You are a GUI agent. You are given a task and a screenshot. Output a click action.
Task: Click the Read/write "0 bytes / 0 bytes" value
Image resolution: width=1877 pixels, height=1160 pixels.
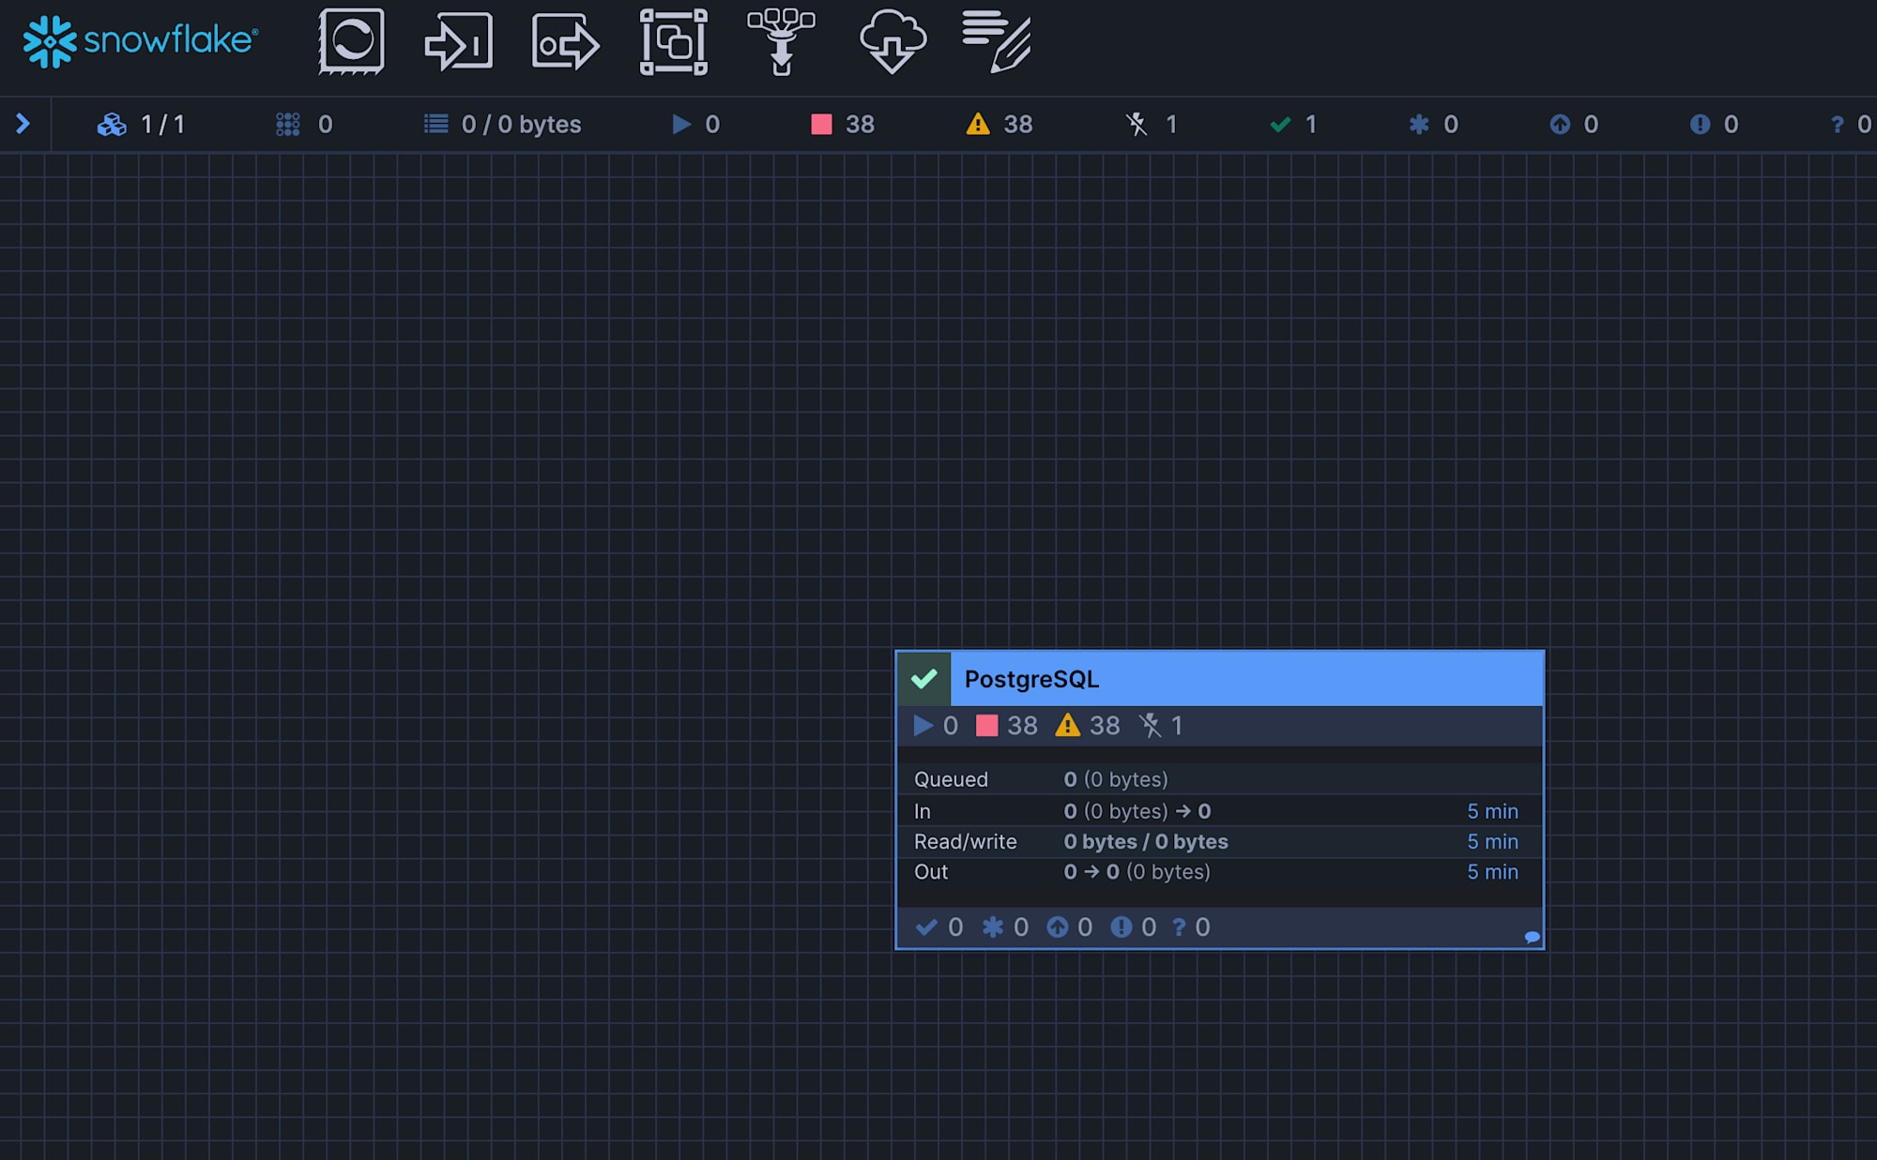(x=1146, y=841)
